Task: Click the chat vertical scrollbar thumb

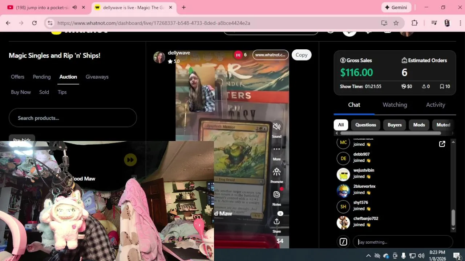Action: coord(453,217)
